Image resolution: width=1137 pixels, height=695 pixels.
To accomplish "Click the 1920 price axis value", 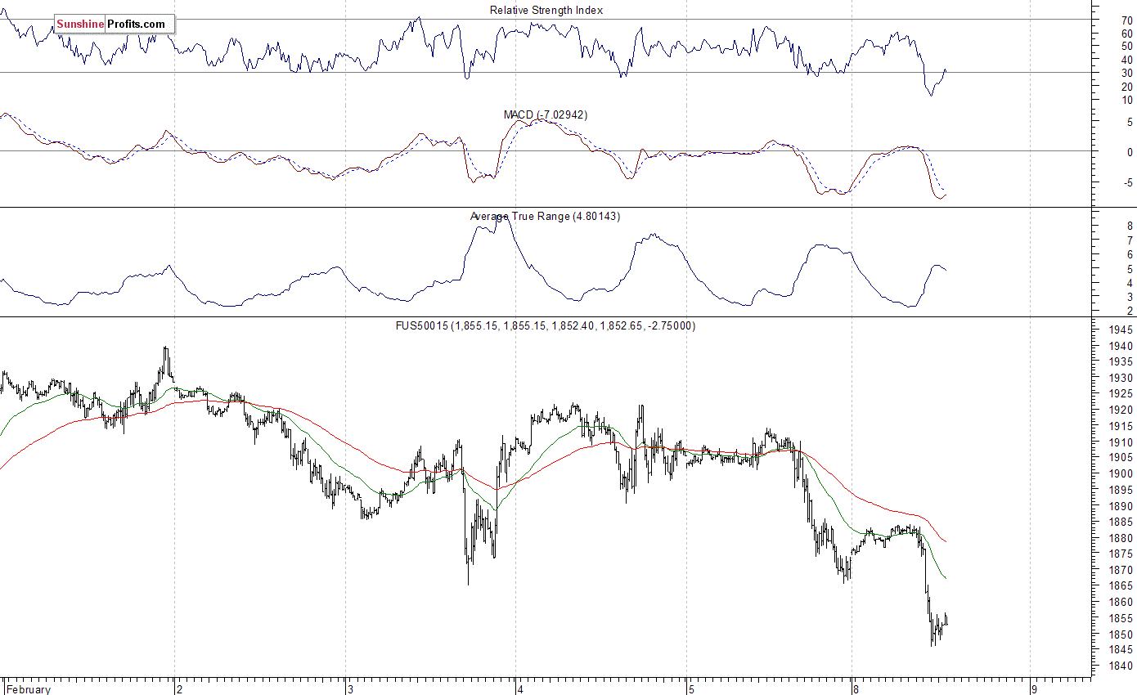I will pos(1120,410).
